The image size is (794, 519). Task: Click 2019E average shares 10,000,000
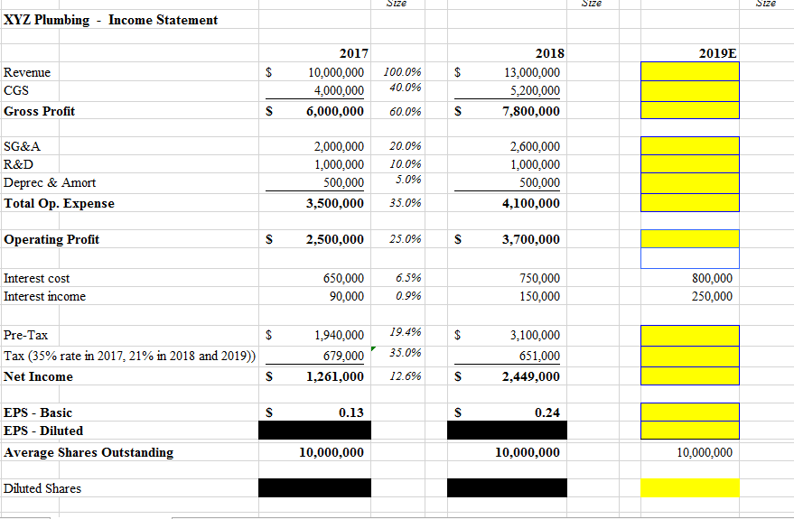705,452
